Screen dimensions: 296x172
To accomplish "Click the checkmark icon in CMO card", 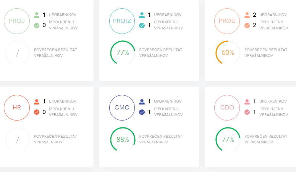I will [142, 112].
